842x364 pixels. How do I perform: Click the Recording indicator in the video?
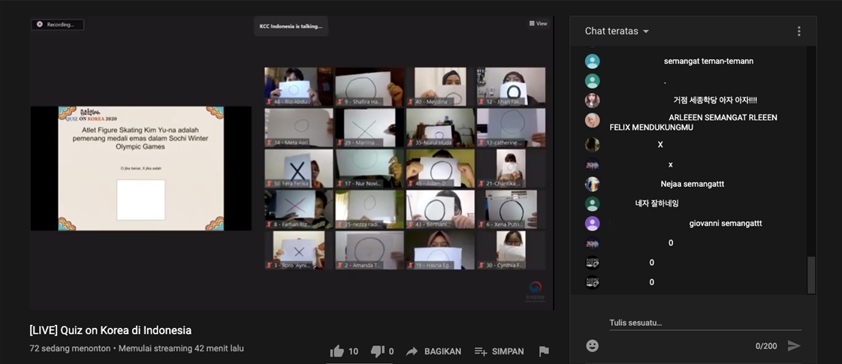pos(57,25)
